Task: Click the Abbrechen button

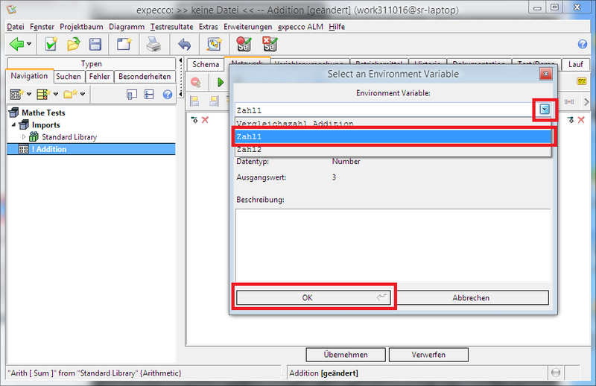Action: [x=471, y=297]
